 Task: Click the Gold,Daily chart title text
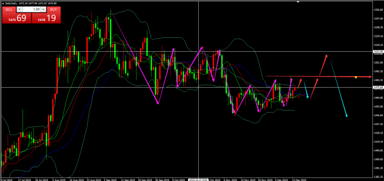[11, 3]
